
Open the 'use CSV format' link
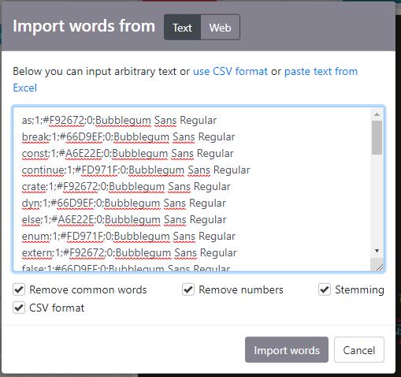(230, 71)
